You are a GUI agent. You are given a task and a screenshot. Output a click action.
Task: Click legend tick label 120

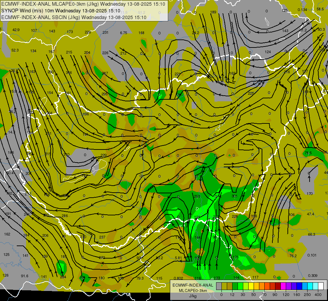click(x=286, y=295)
